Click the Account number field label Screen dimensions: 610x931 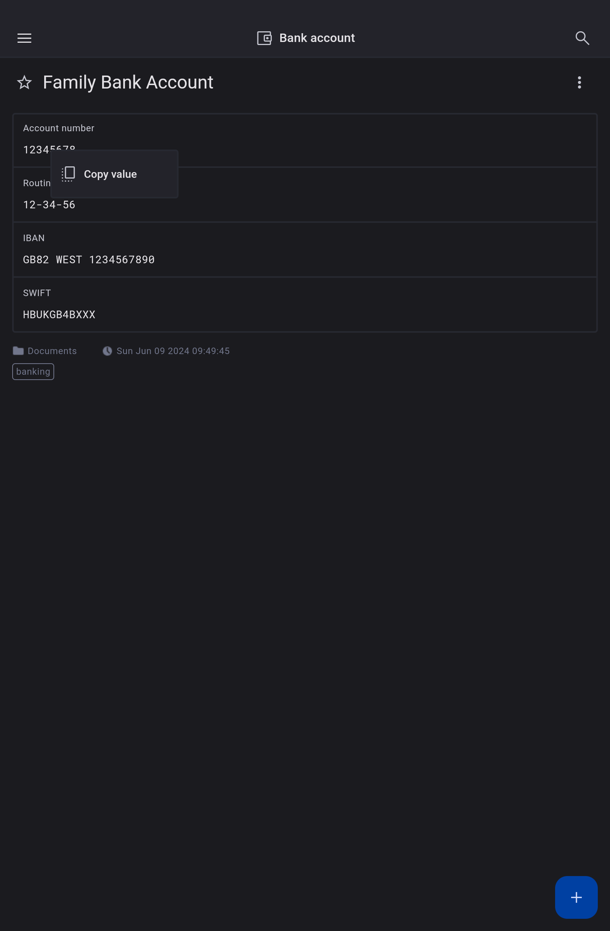pyautogui.click(x=59, y=128)
